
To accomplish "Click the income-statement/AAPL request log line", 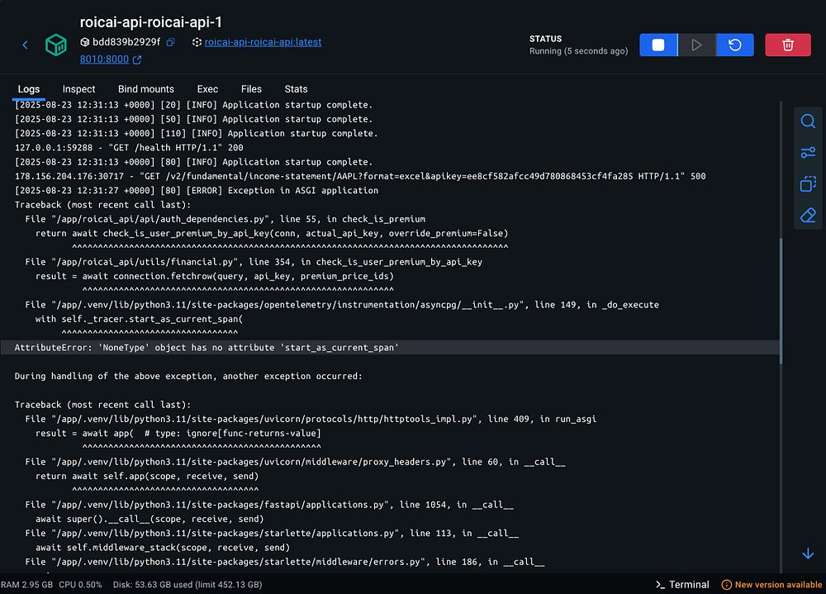I will pos(360,176).
